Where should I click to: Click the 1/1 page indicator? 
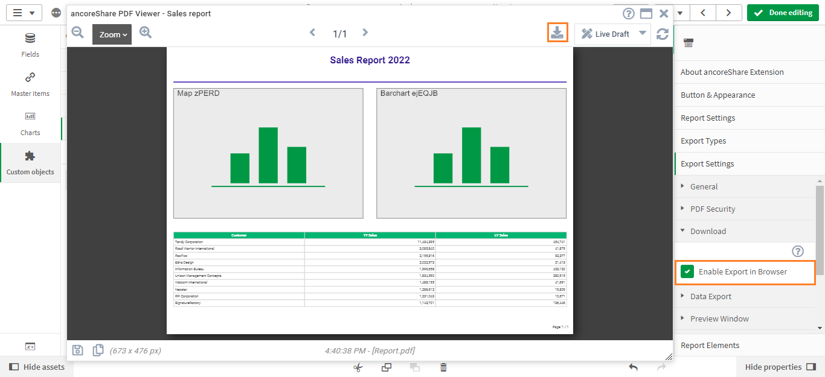coord(340,34)
